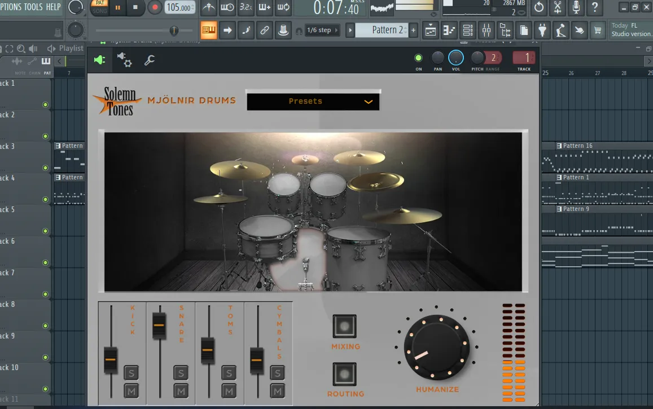
Task: Open Pattern 16 clip menu icon
Action: coord(559,146)
